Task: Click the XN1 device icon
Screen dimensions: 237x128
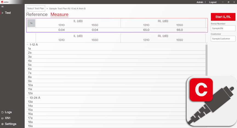Action: (x=2, y=118)
